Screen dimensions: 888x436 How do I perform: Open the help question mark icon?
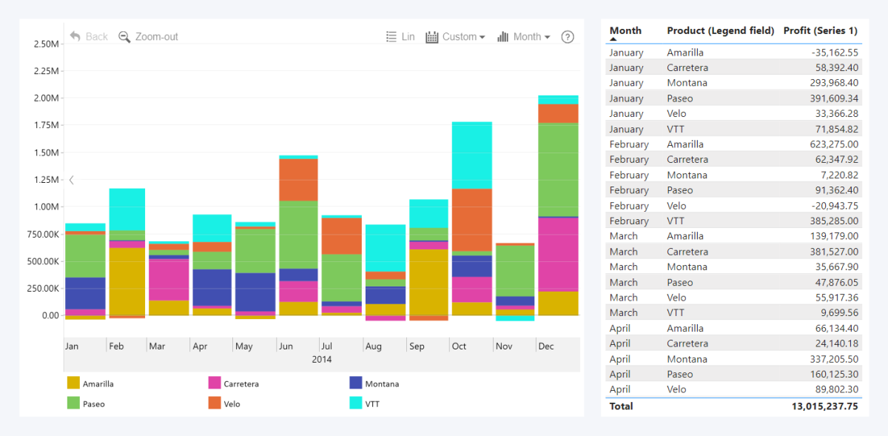[568, 37]
